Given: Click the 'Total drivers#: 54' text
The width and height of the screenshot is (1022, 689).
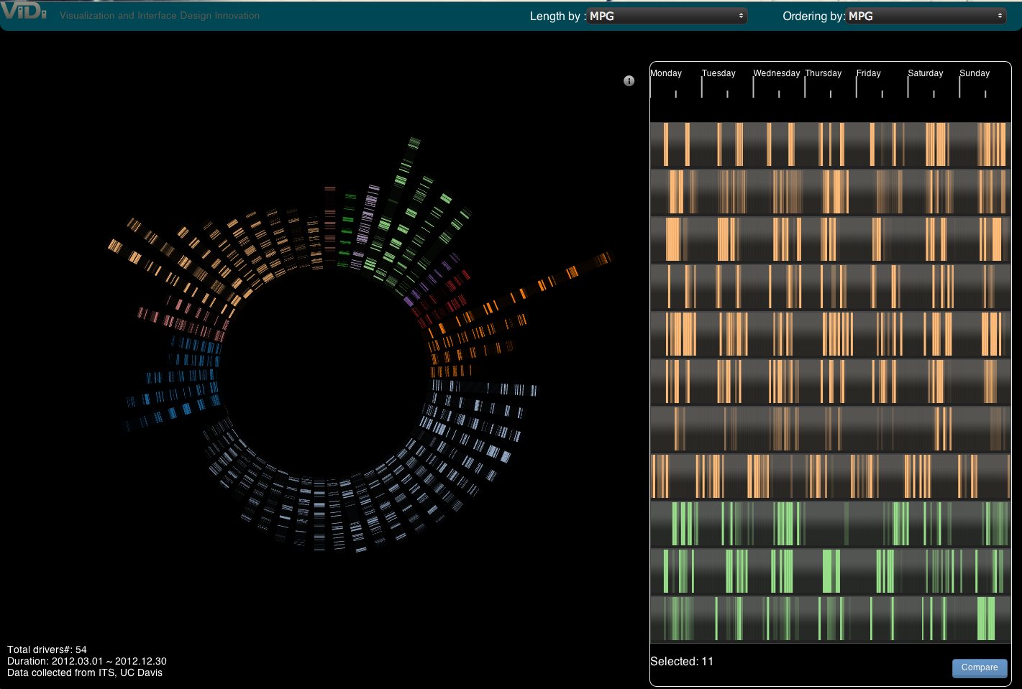Looking at the screenshot, I should 47,649.
